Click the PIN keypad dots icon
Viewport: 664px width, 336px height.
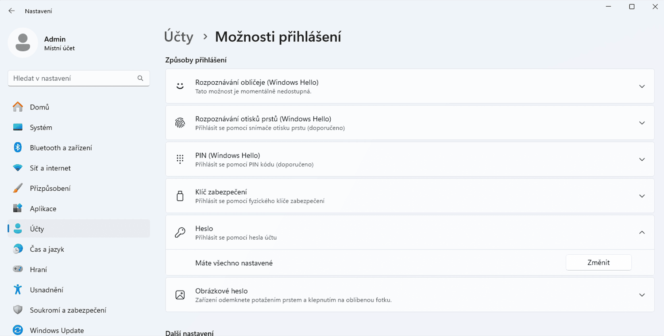coord(180,159)
